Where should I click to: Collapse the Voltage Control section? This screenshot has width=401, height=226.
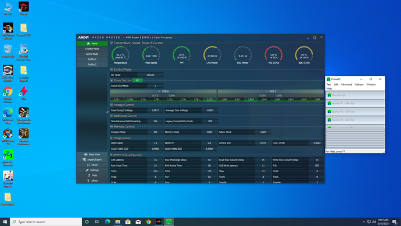tap(111, 105)
